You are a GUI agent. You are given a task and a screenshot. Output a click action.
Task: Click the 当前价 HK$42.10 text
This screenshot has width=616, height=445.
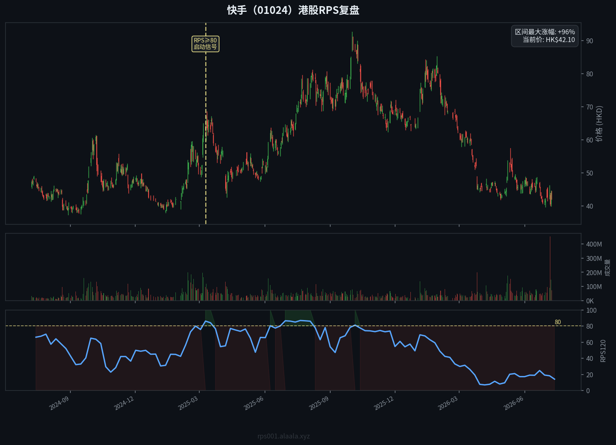tap(549, 40)
